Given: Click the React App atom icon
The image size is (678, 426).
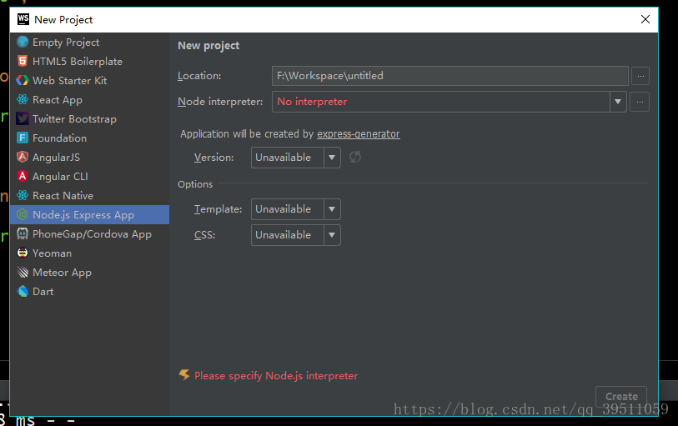Looking at the screenshot, I should (23, 99).
